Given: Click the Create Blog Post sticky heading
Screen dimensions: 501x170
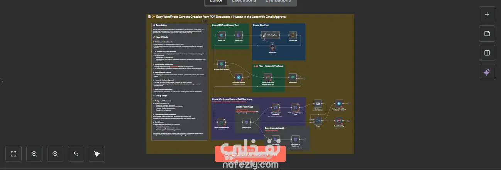Looking at the screenshot, I should pyautogui.click(x=261, y=25).
